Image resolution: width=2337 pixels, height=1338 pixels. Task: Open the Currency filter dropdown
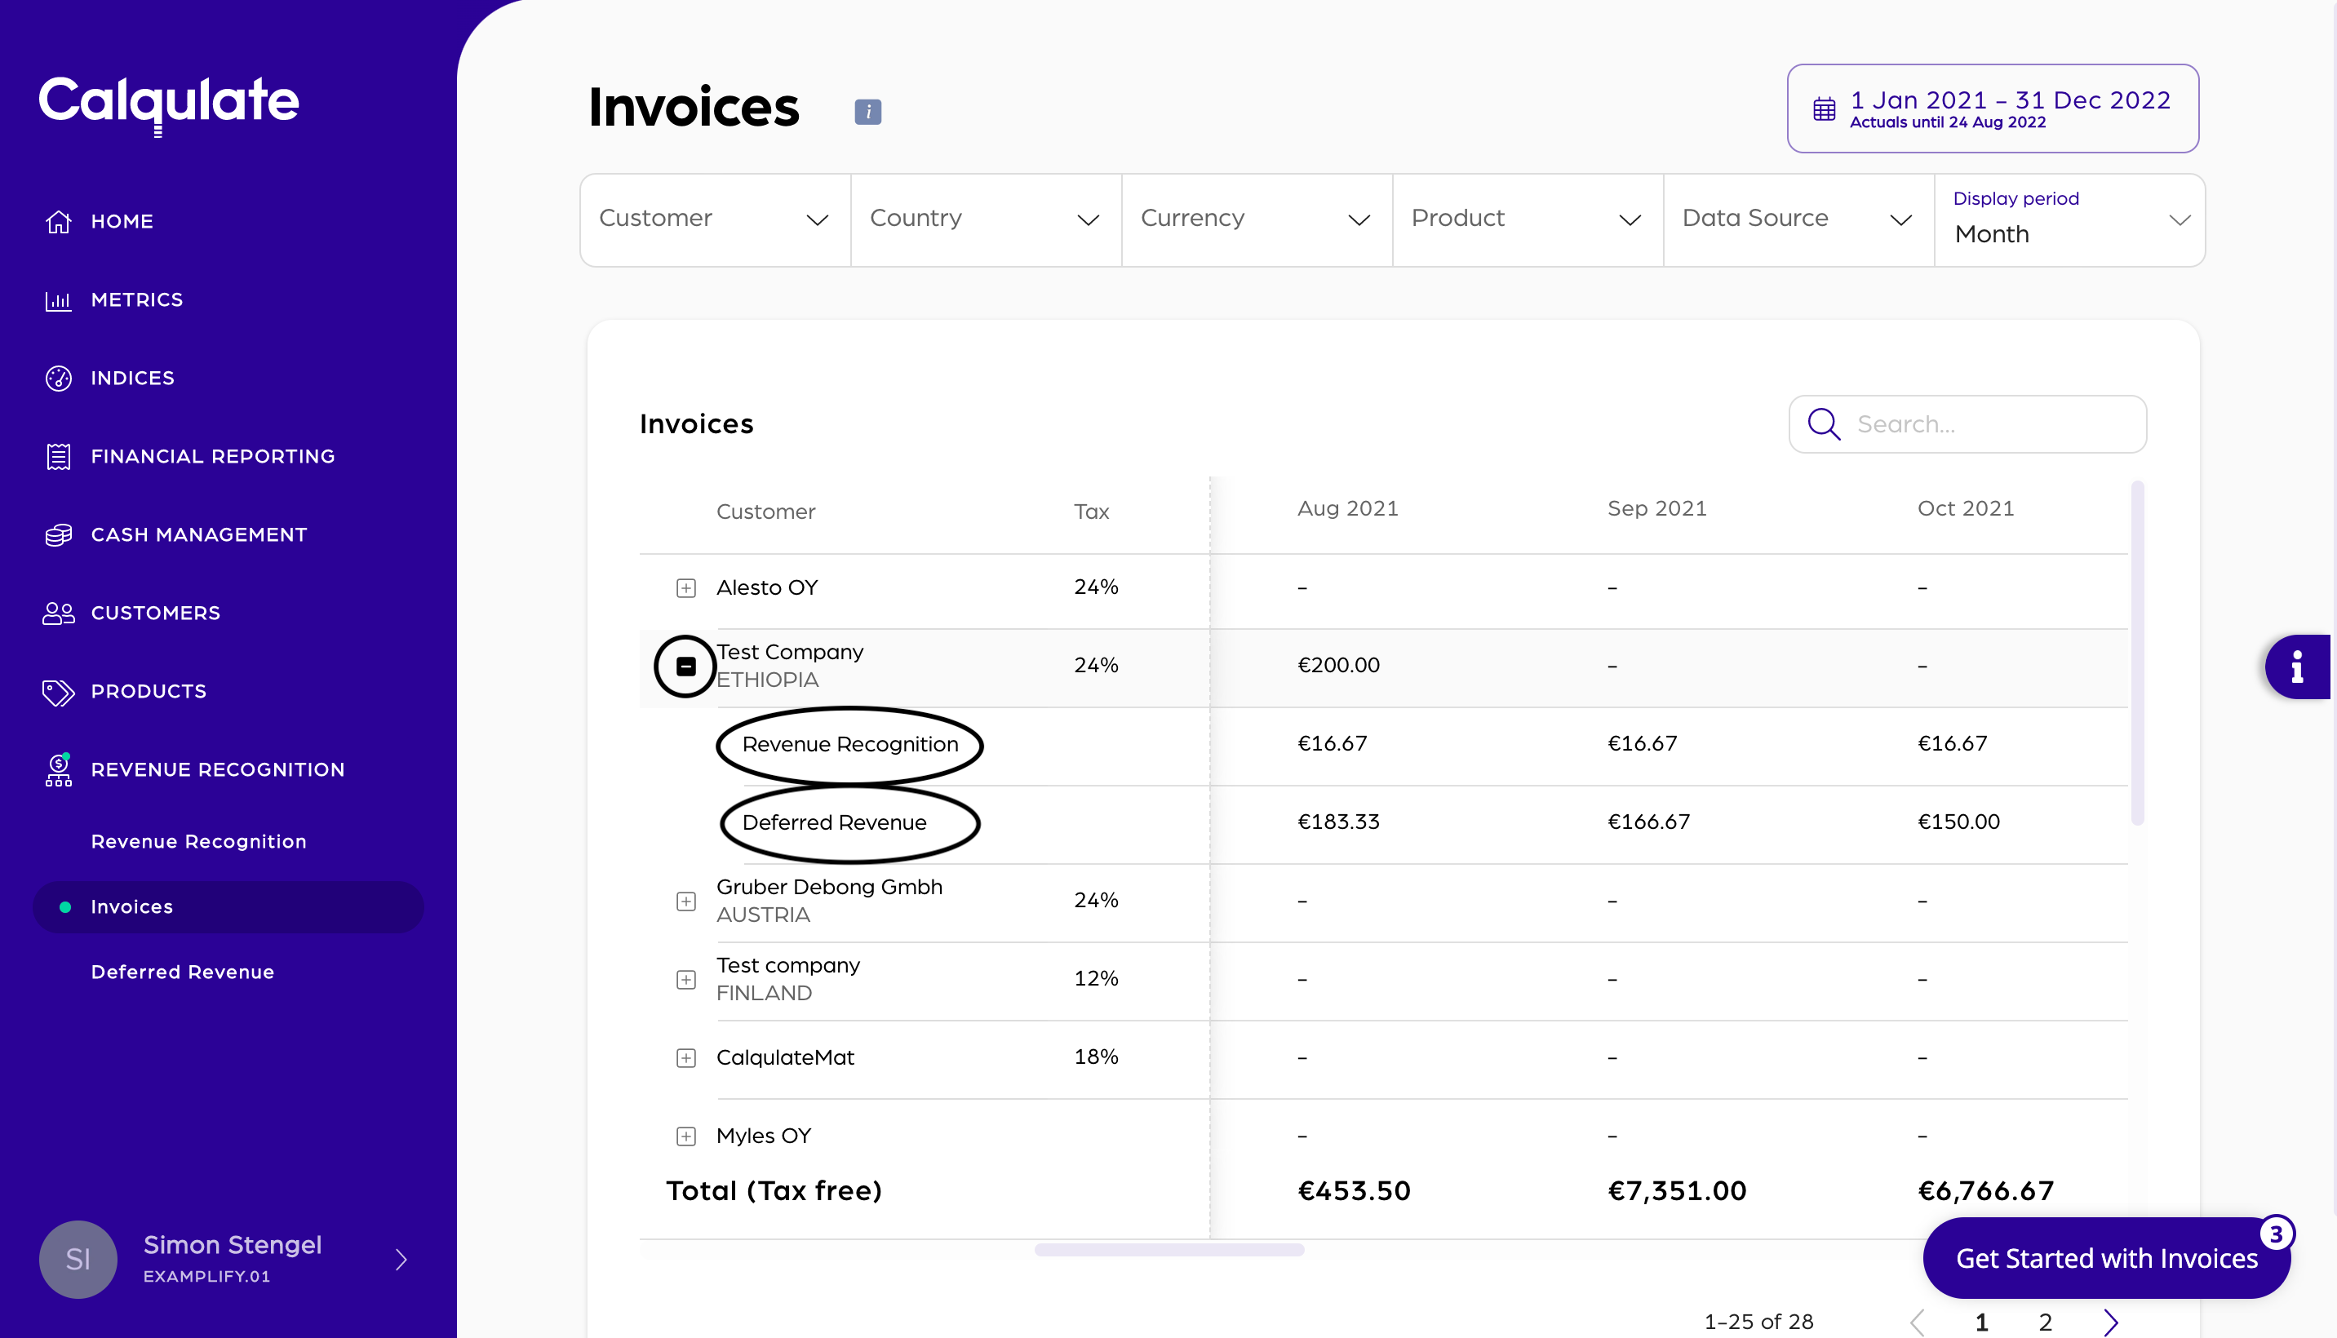coord(1255,219)
